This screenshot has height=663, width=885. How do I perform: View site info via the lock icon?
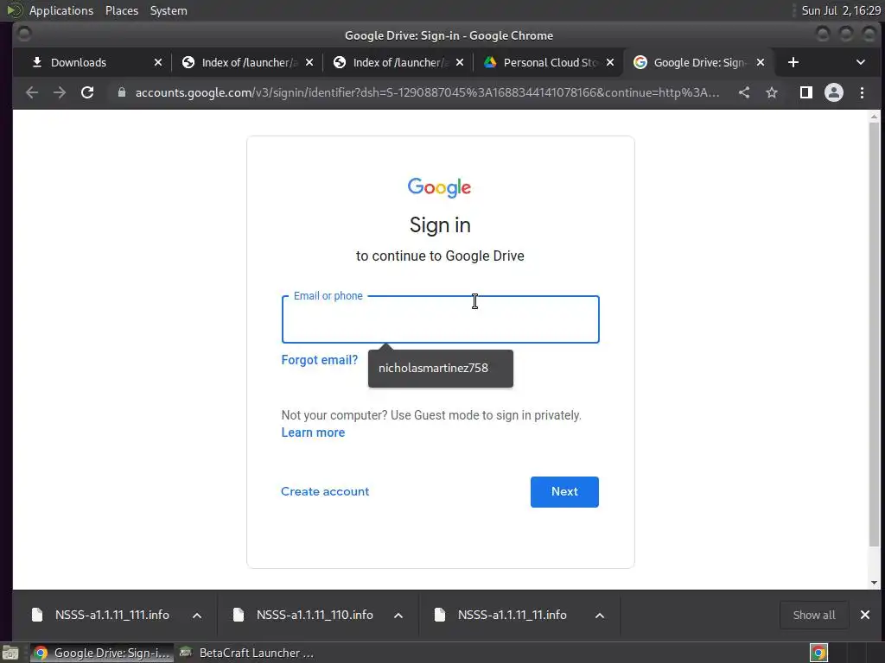click(x=121, y=92)
